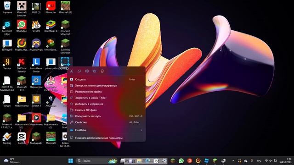Image resolution: width=294 pixels, height=165 pixels.
Task: Choose Открыть from the context menu
Action: (106, 79)
